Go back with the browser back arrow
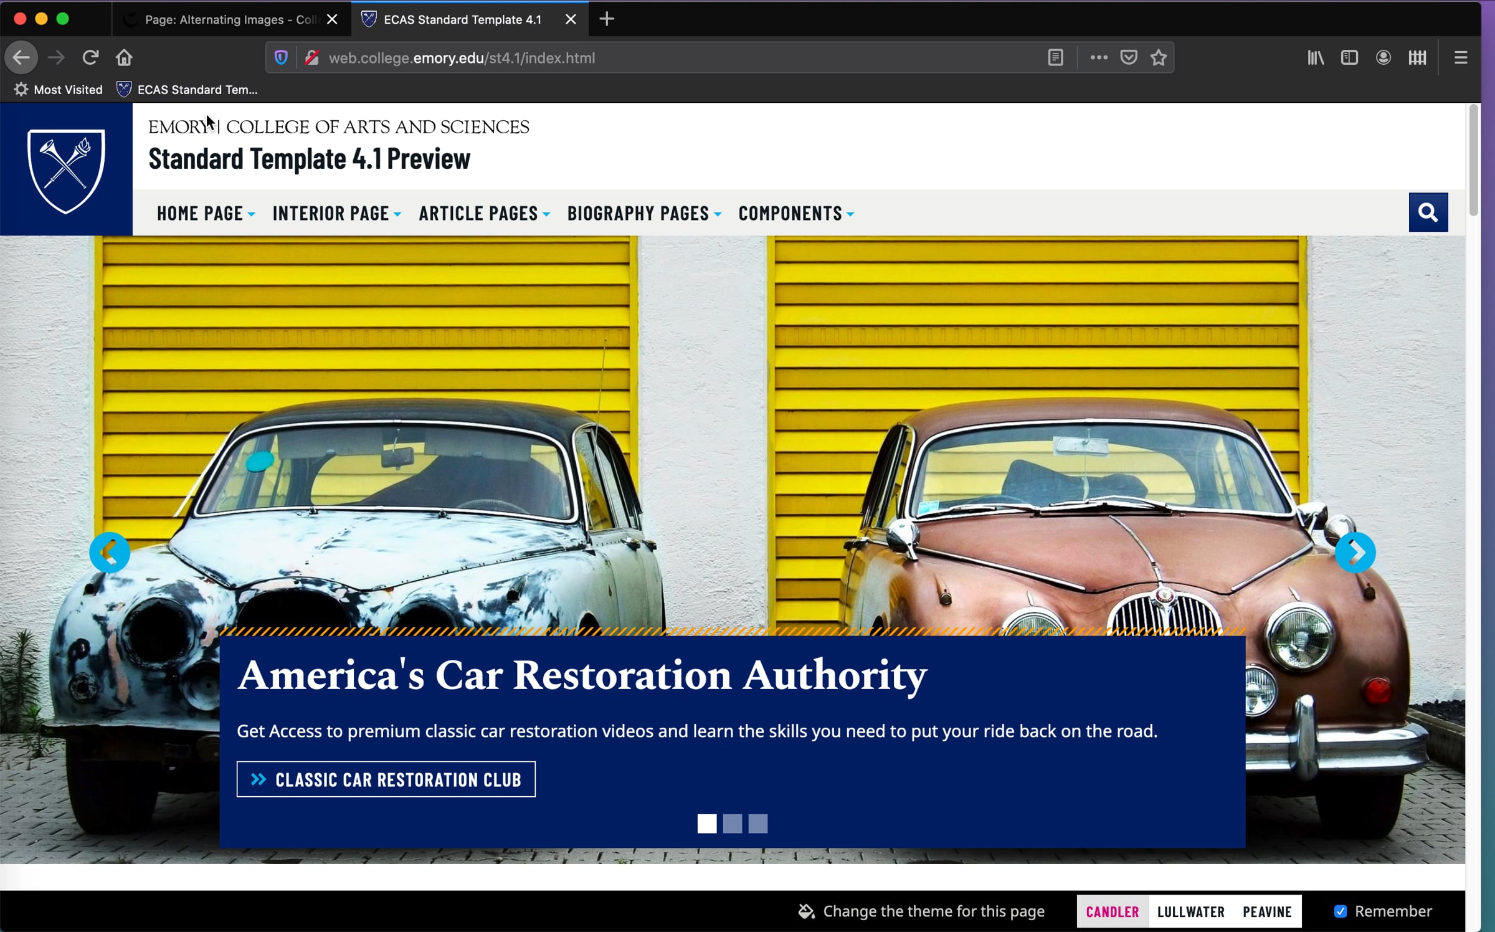1495x932 pixels. pos(21,58)
